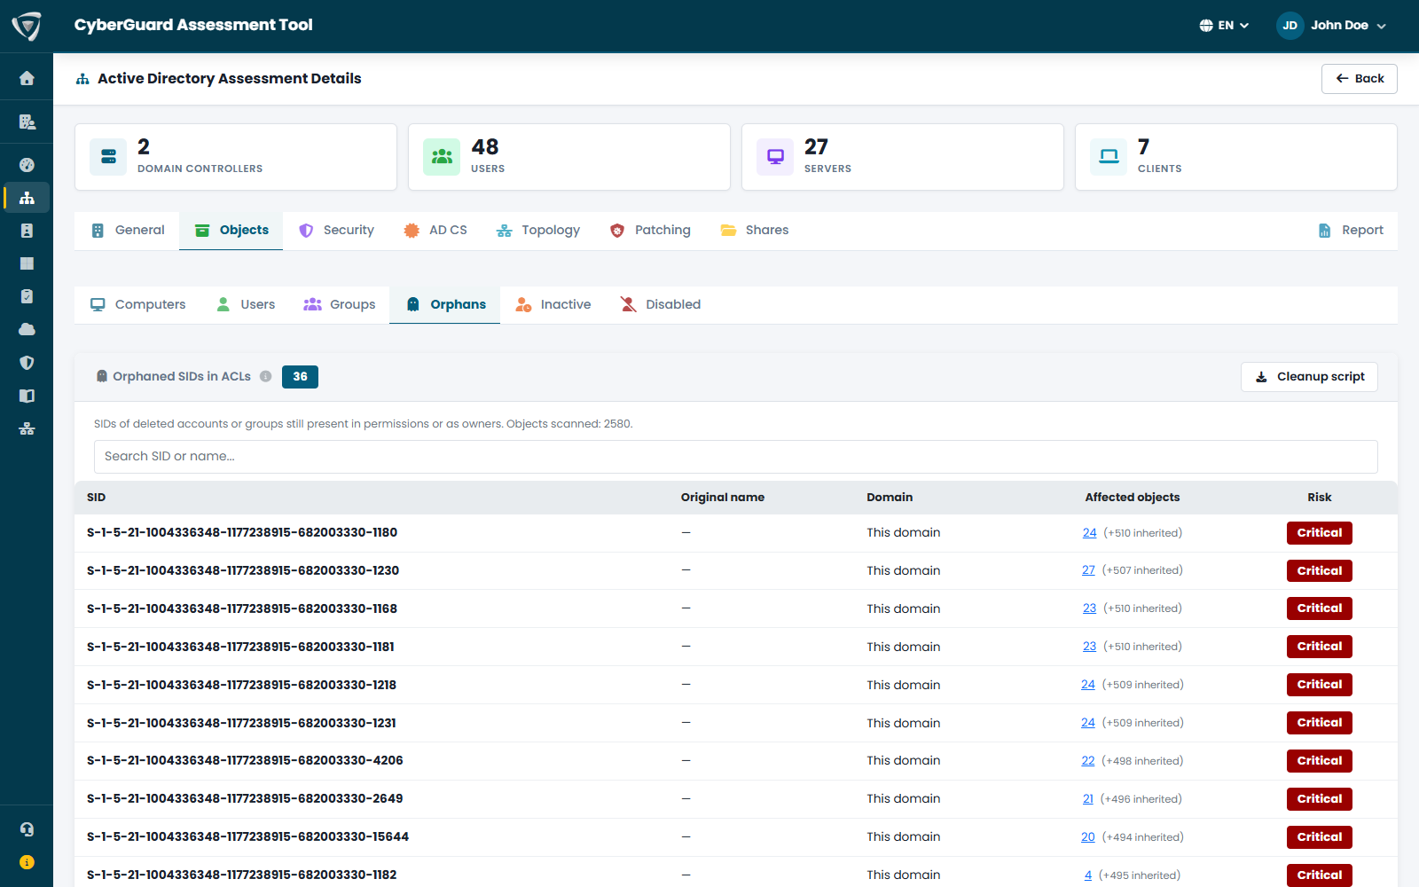Open the Report link
1419x887 pixels.
point(1351,231)
